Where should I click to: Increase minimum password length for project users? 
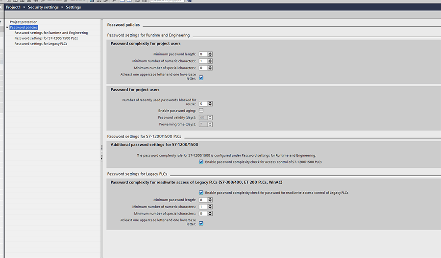point(210,53)
